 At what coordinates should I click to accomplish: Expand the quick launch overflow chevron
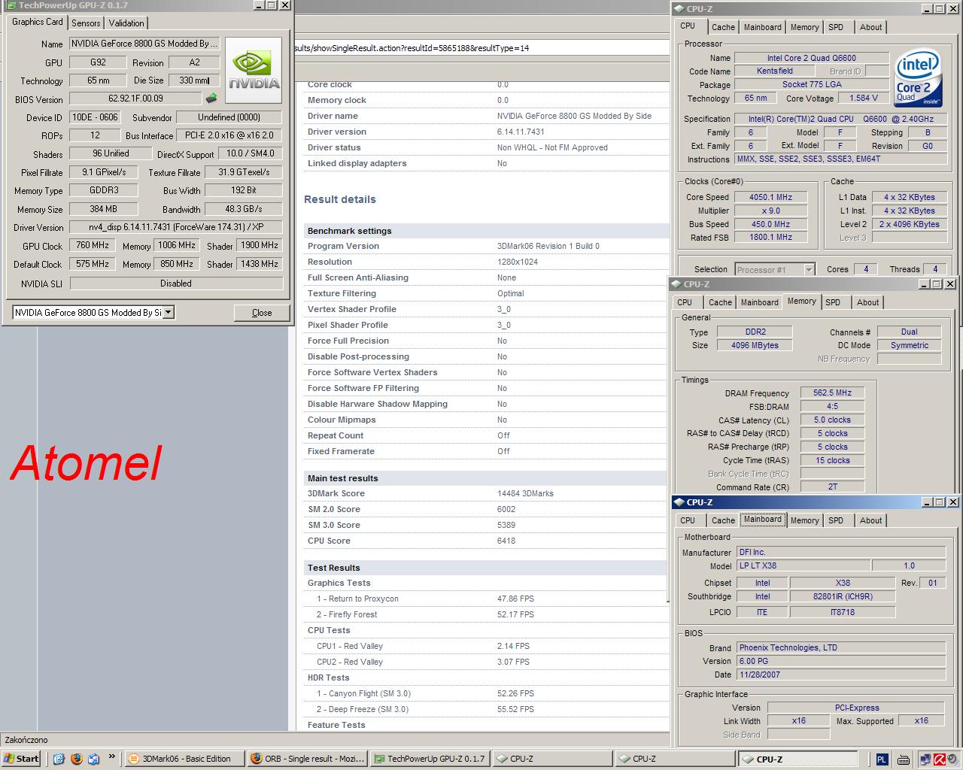pos(112,757)
